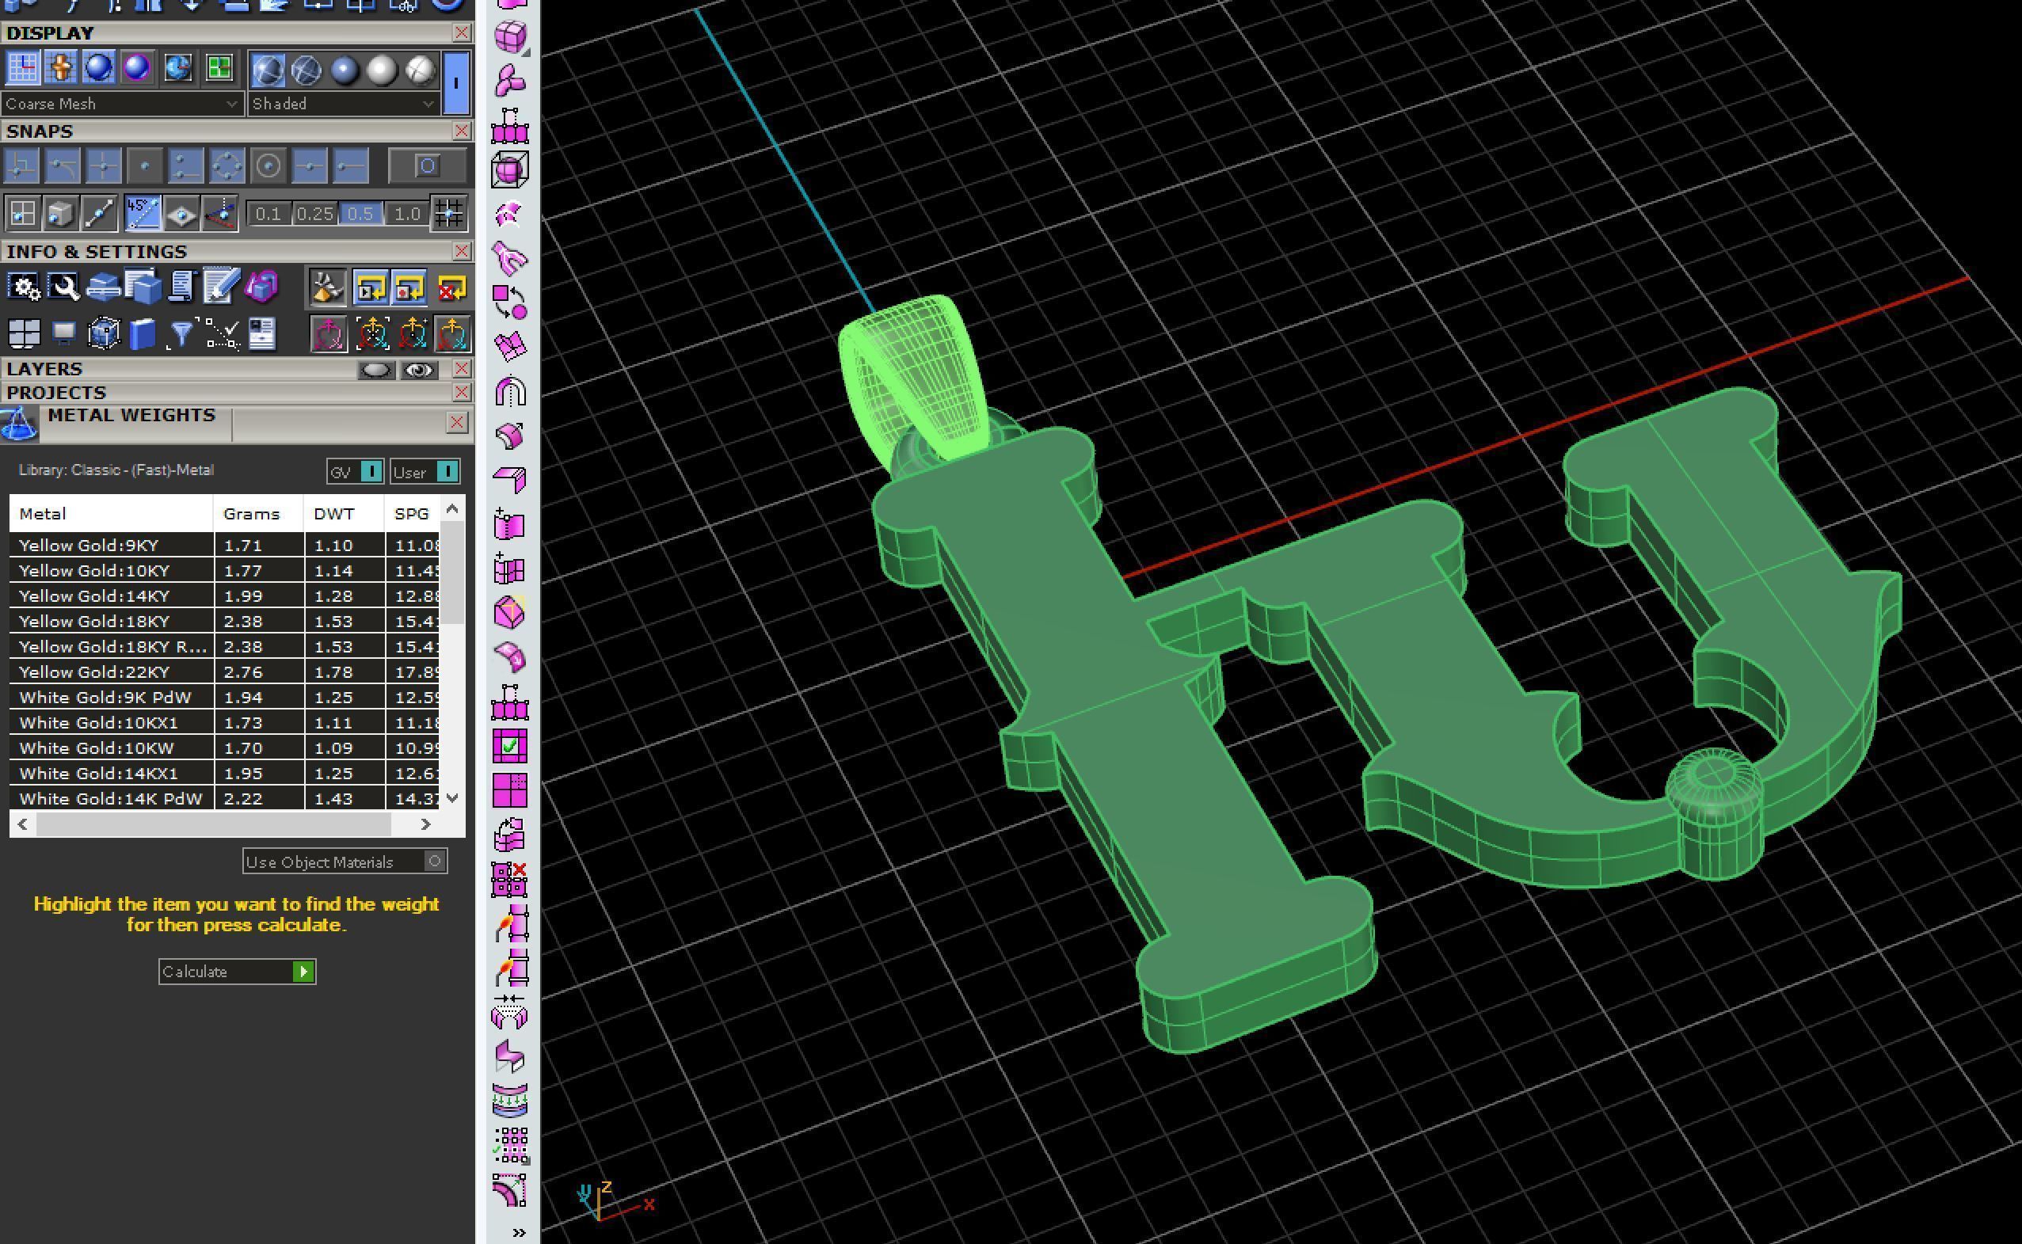Image resolution: width=2022 pixels, height=1244 pixels.
Task: Click the Metal Weights scale icon
Action: tap(18, 424)
